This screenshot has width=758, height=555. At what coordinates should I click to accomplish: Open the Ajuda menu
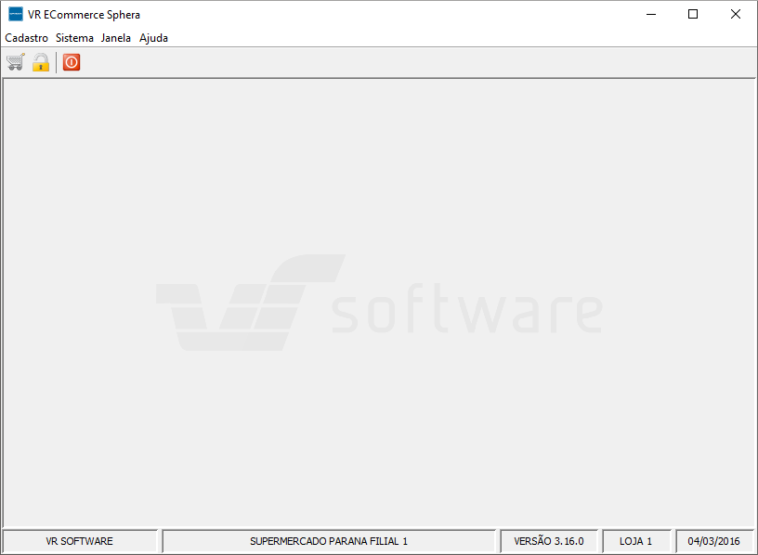click(x=153, y=38)
